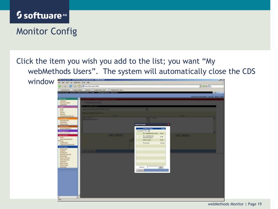This screenshot has width=278, height=209.
Task: Open the Extended link under Settings
Action: (63, 167)
